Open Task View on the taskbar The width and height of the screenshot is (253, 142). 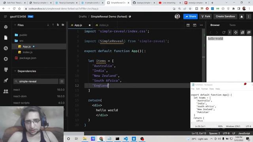[76, 139]
